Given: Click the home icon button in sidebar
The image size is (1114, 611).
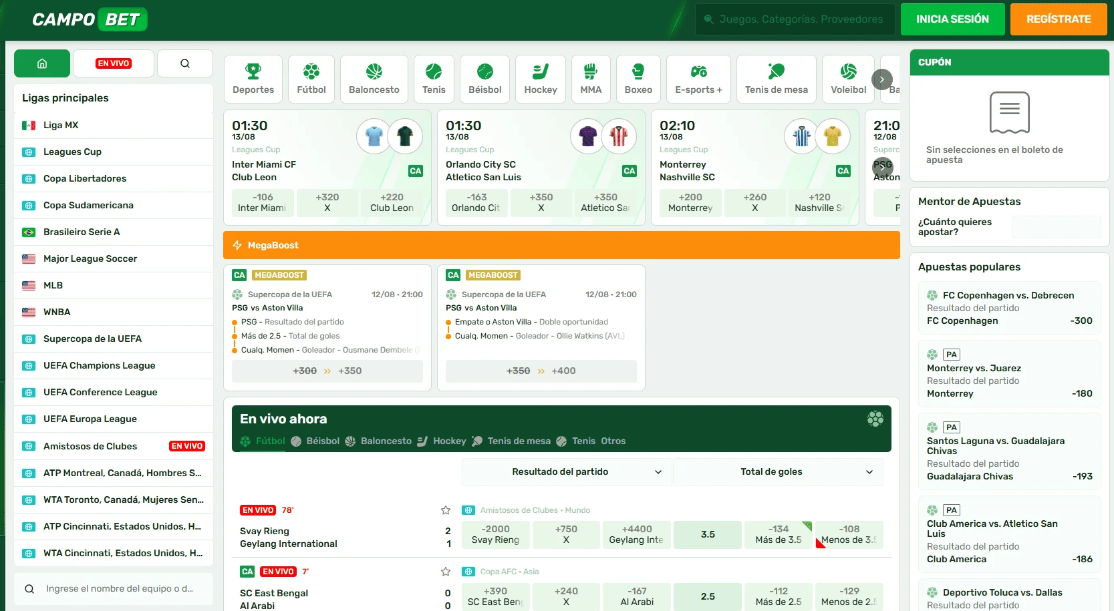Looking at the screenshot, I should click(x=42, y=63).
